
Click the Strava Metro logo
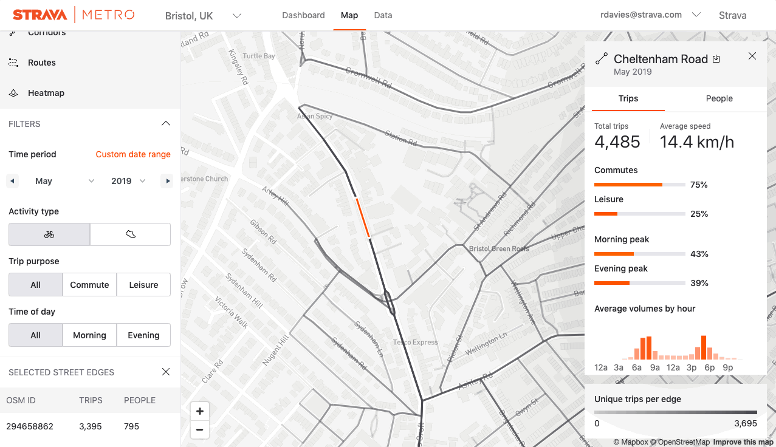pos(74,15)
